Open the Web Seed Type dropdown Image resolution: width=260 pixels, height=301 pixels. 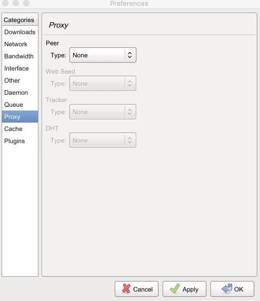103,84
